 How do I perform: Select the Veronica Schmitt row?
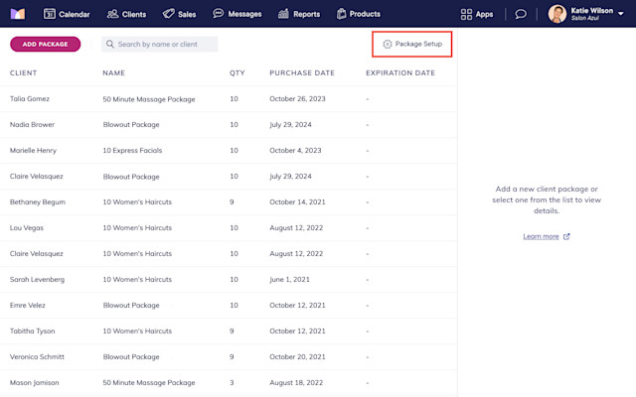coord(229,357)
